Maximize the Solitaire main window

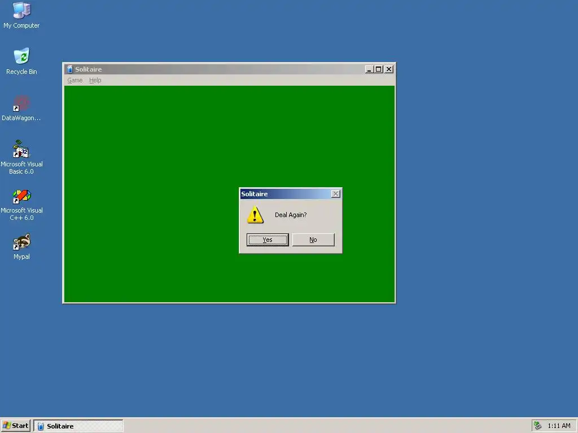coord(378,69)
